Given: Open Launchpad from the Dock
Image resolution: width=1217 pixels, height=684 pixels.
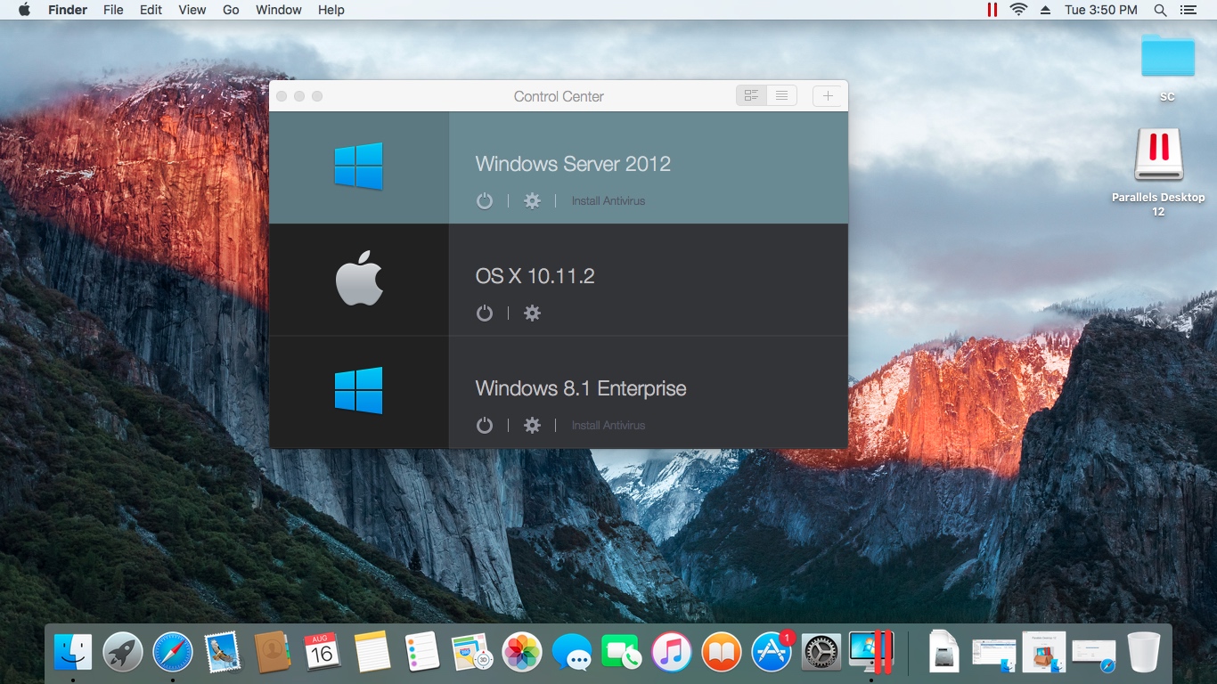Looking at the screenshot, I should coord(123,652).
